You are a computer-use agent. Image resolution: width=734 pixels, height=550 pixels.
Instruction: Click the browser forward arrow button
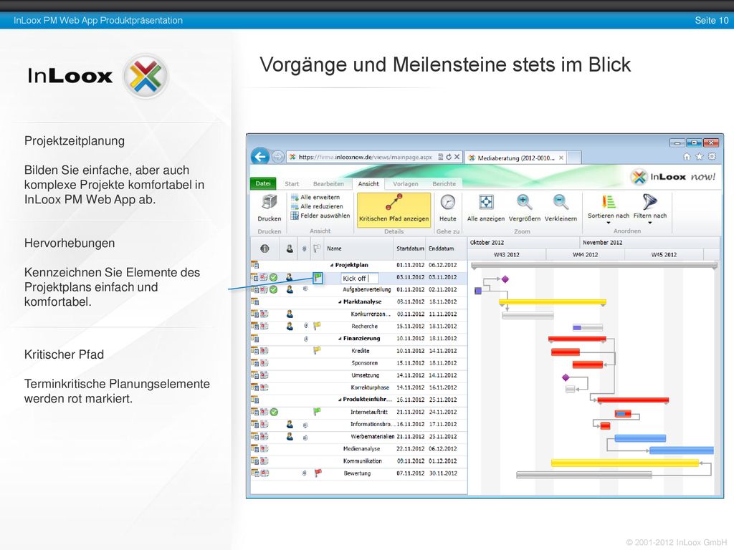coord(277,157)
